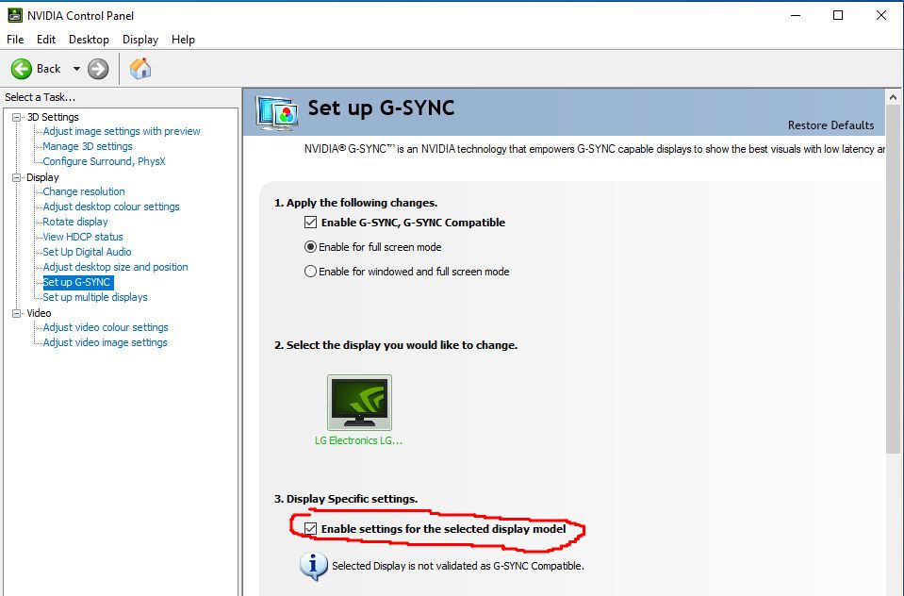Open the Home icon in the toolbar

coord(140,69)
